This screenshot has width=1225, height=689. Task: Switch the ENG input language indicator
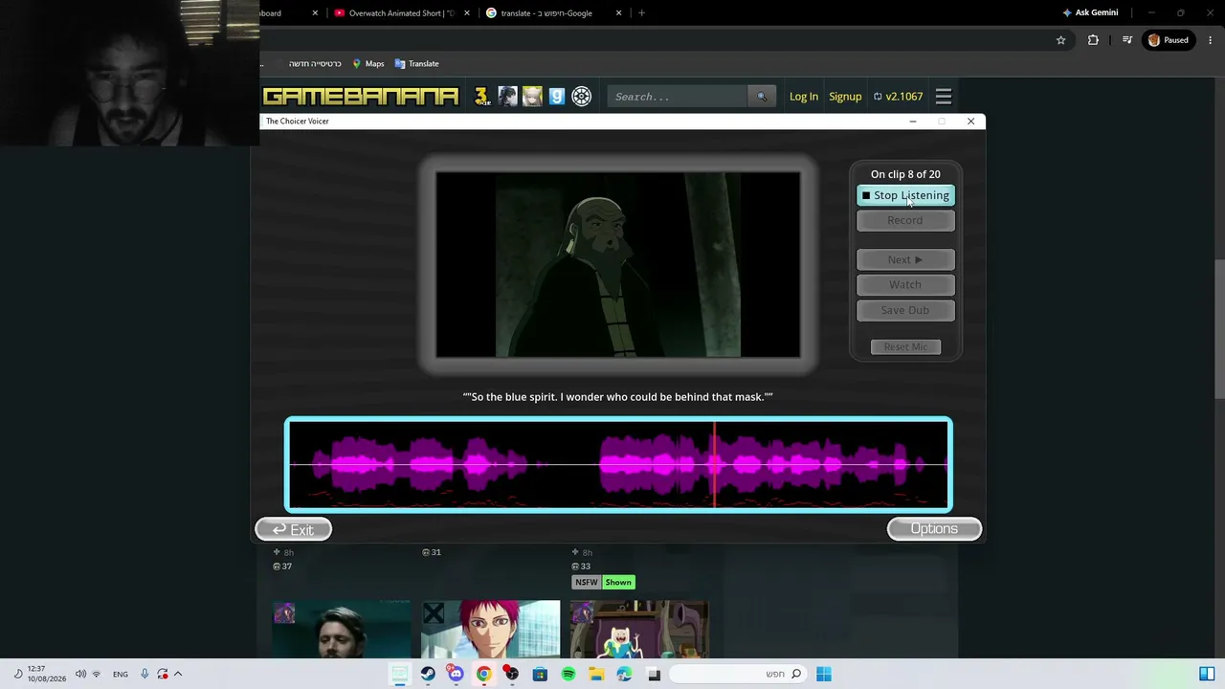click(x=121, y=674)
